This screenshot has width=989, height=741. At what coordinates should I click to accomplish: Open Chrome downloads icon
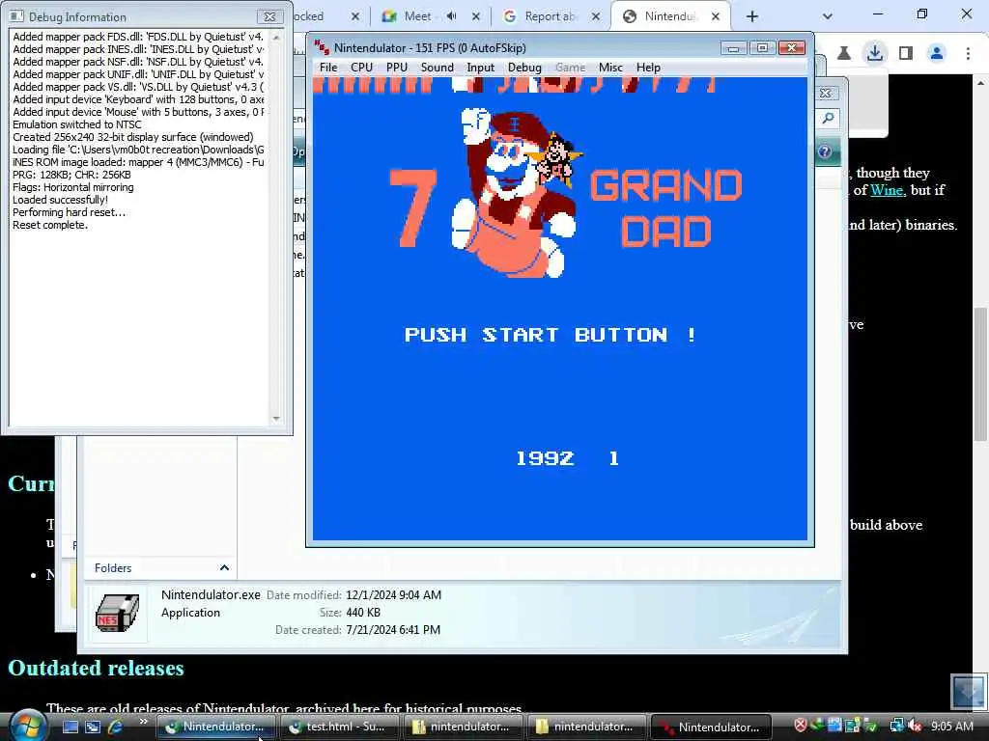pyautogui.click(x=875, y=54)
